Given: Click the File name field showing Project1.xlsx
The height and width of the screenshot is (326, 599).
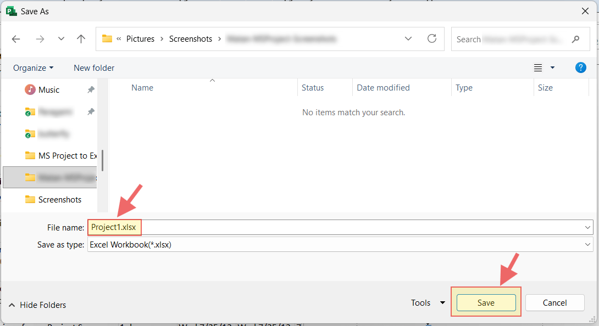Looking at the screenshot, I should click(114, 227).
